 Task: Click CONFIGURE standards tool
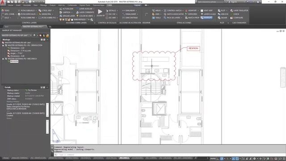[x=236, y=18]
